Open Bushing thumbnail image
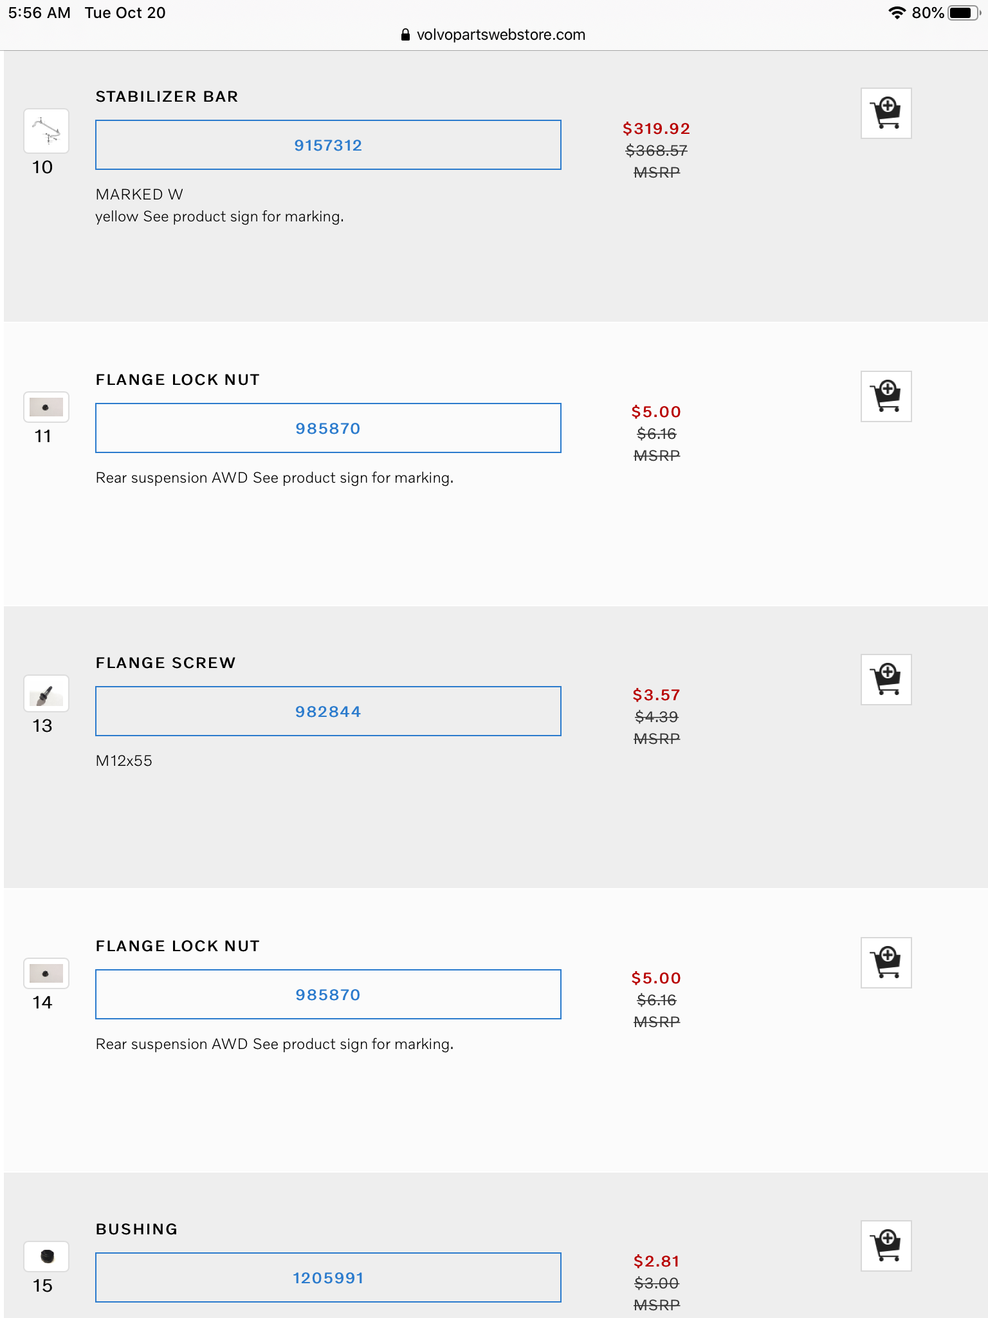Viewport: 988px width, 1318px height. pos(46,1256)
